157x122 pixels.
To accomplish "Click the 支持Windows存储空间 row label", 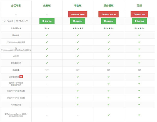I will (16, 42).
